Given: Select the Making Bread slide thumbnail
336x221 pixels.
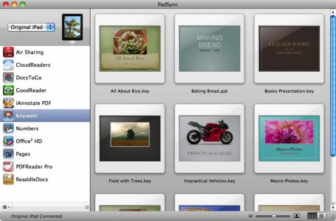Looking at the screenshot, I should coord(209,49).
